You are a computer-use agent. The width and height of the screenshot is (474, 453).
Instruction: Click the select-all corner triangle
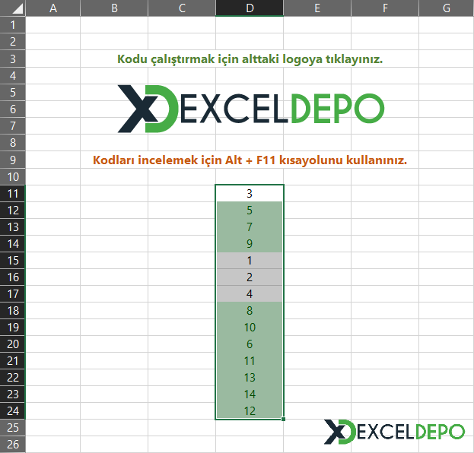coord(17,8)
